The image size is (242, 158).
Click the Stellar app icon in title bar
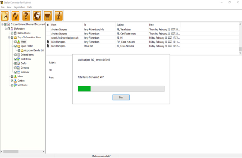coord(2,3)
